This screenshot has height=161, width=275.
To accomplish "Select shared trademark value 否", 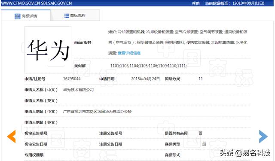I will click(x=201, y=133).
